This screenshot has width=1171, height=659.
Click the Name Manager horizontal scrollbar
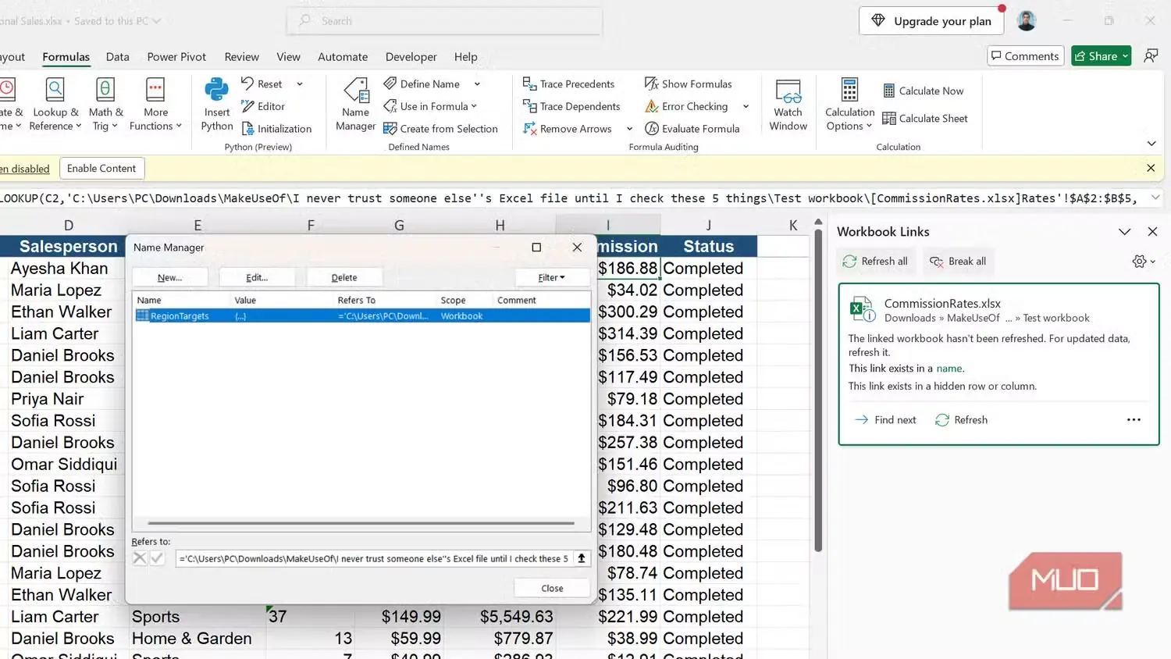coord(361,523)
